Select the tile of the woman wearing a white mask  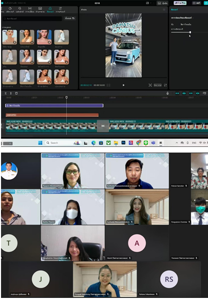point(73,207)
